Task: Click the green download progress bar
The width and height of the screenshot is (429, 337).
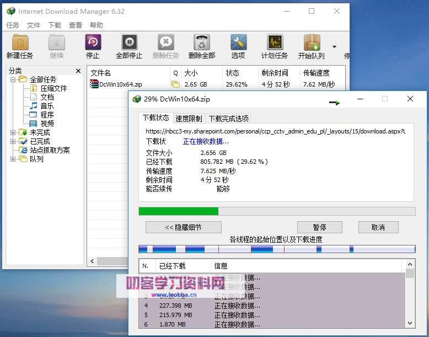Action: coord(179,211)
